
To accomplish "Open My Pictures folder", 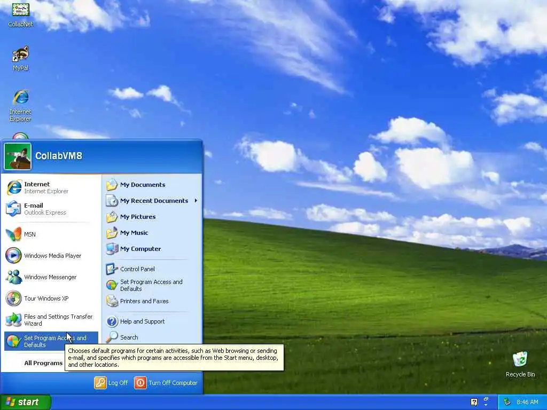I will point(152,217).
